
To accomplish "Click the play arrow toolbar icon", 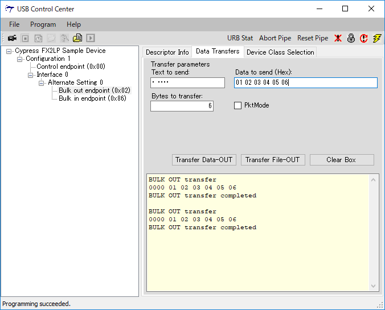I will tap(91, 38).
